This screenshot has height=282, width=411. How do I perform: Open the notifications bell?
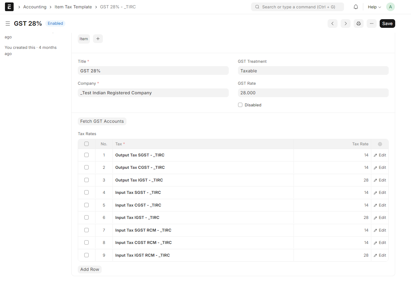[356, 7]
